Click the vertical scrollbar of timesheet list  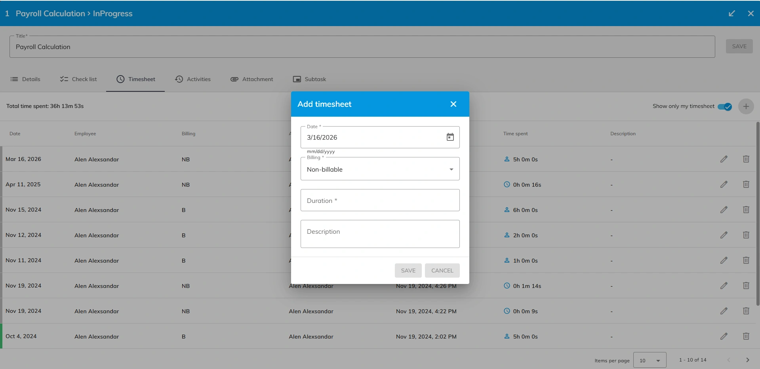tap(758, 214)
